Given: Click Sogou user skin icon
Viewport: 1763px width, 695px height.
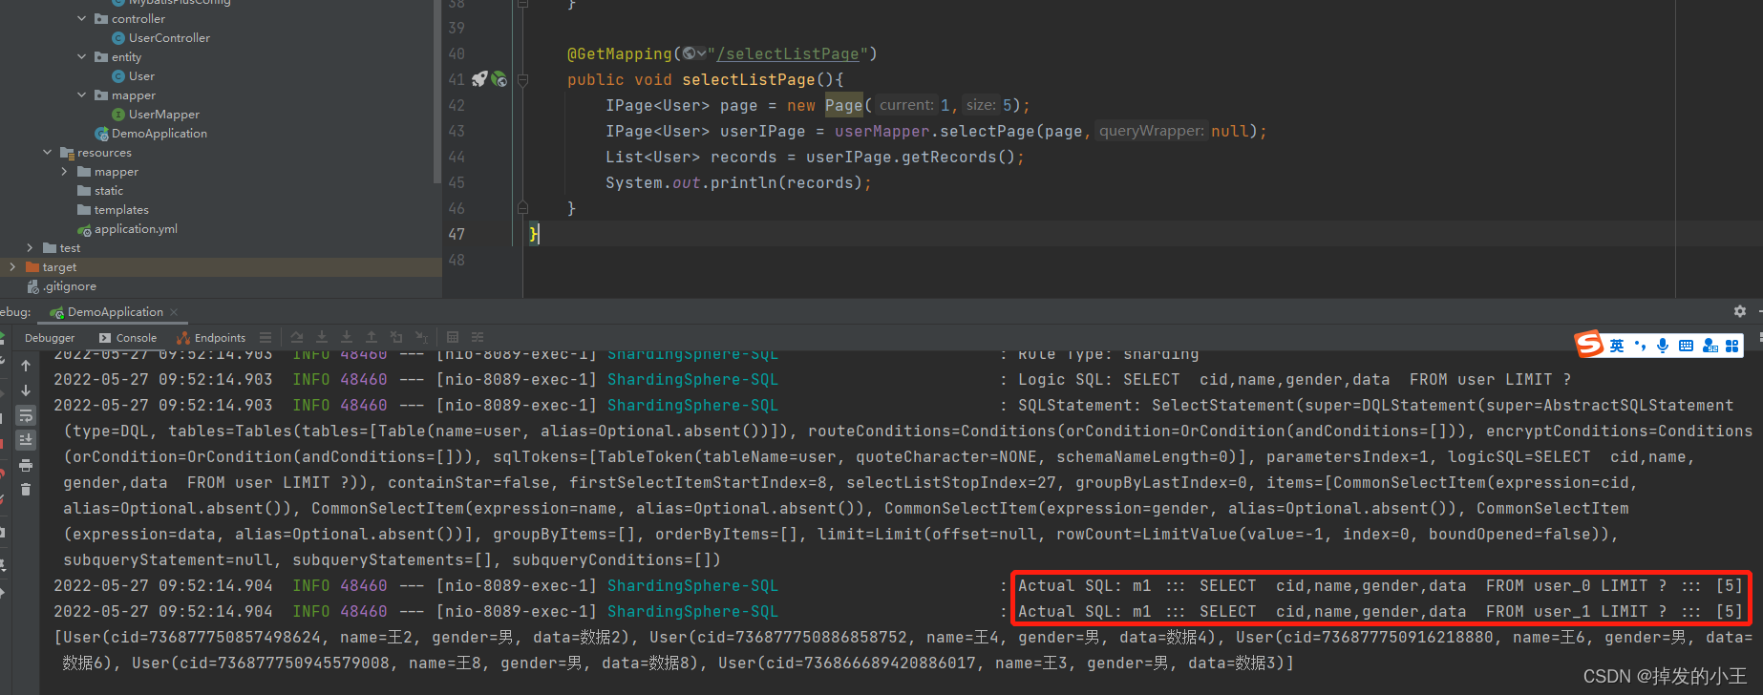Looking at the screenshot, I should pos(1710,346).
